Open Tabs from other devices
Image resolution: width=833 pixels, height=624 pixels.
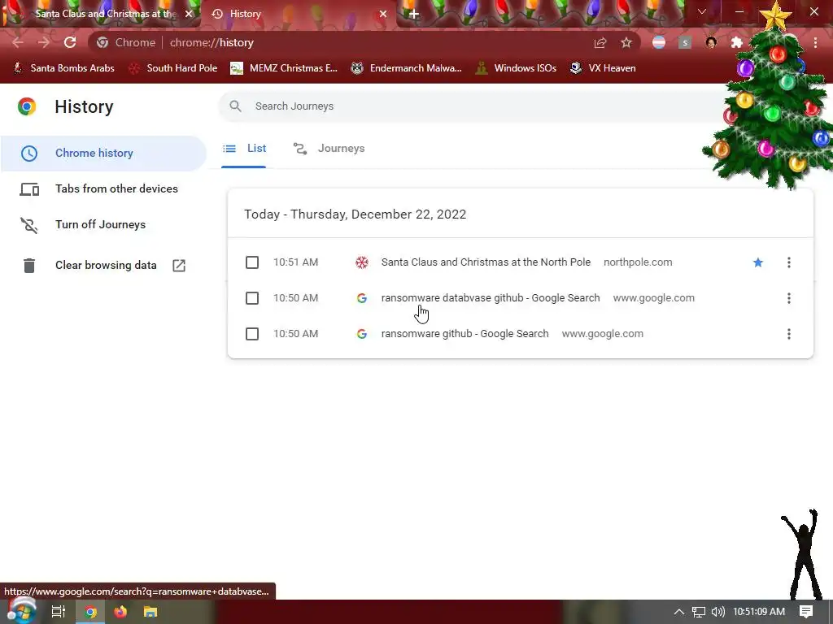coord(103,188)
